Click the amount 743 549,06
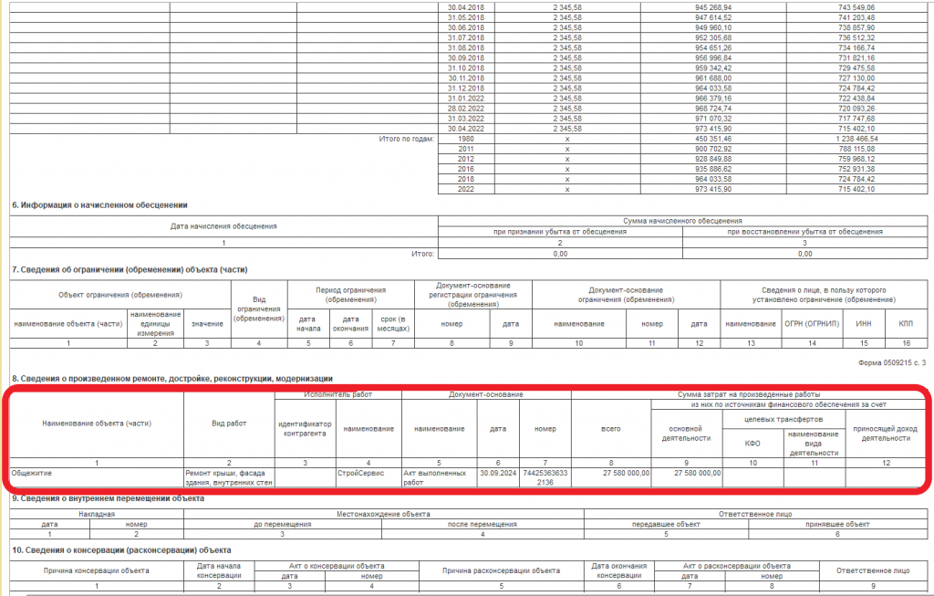 [856, 7]
